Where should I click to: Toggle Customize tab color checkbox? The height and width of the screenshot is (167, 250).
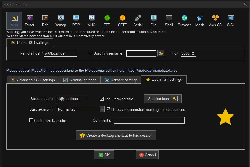[x=31, y=120]
